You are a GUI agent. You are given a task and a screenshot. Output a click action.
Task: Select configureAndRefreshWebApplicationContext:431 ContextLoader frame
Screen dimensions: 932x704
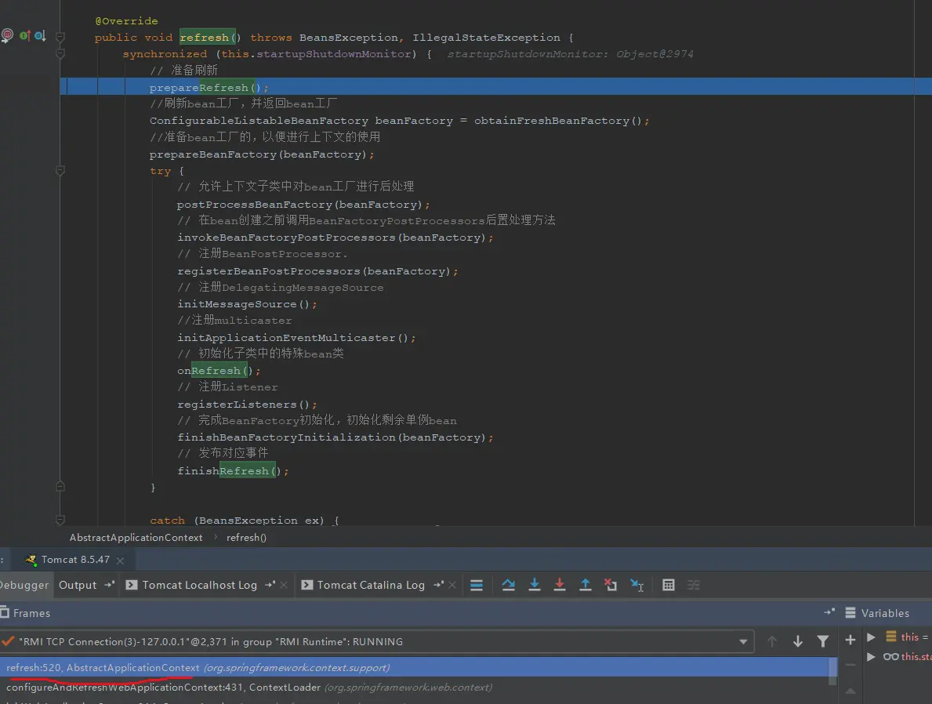[417, 687]
